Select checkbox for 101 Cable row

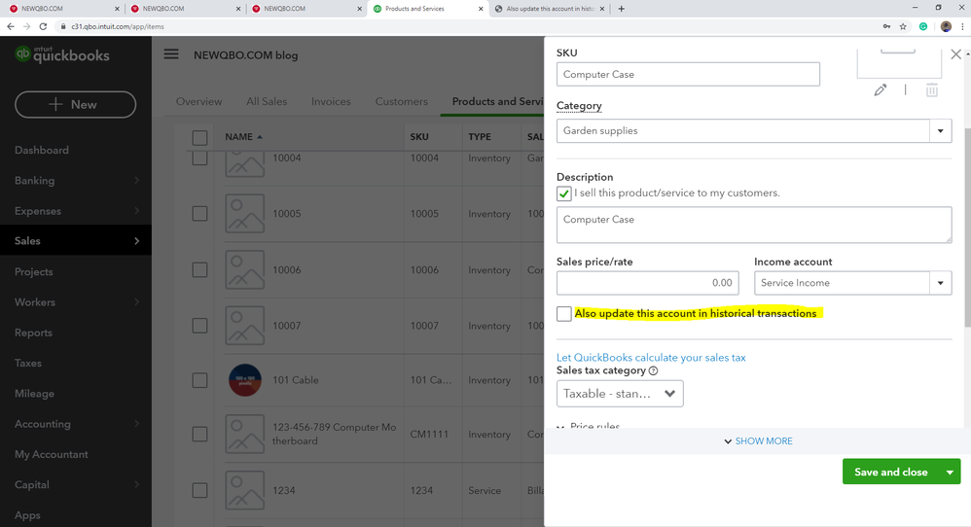tap(199, 380)
